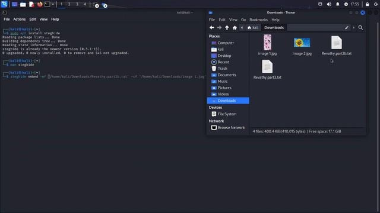Select image 2.jpg sunflower thumbnail
380x213 pixels.
(x=302, y=43)
